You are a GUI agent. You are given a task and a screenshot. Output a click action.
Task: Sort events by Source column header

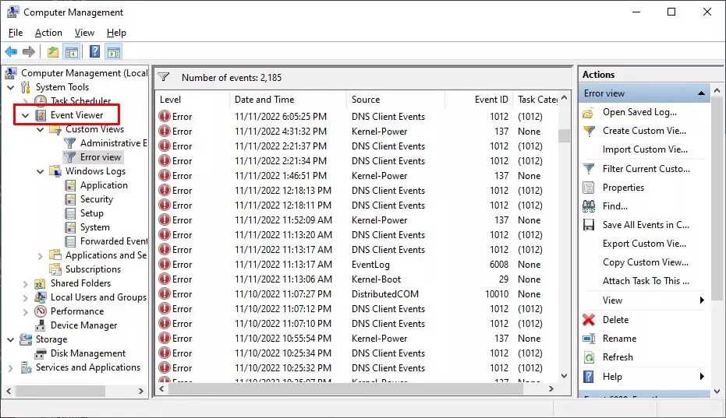click(x=395, y=100)
